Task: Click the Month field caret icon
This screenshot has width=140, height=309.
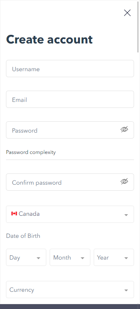Action: pyautogui.click(x=83, y=258)
